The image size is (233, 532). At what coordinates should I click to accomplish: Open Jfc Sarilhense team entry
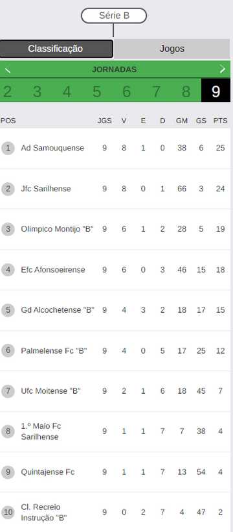(115, 189)
